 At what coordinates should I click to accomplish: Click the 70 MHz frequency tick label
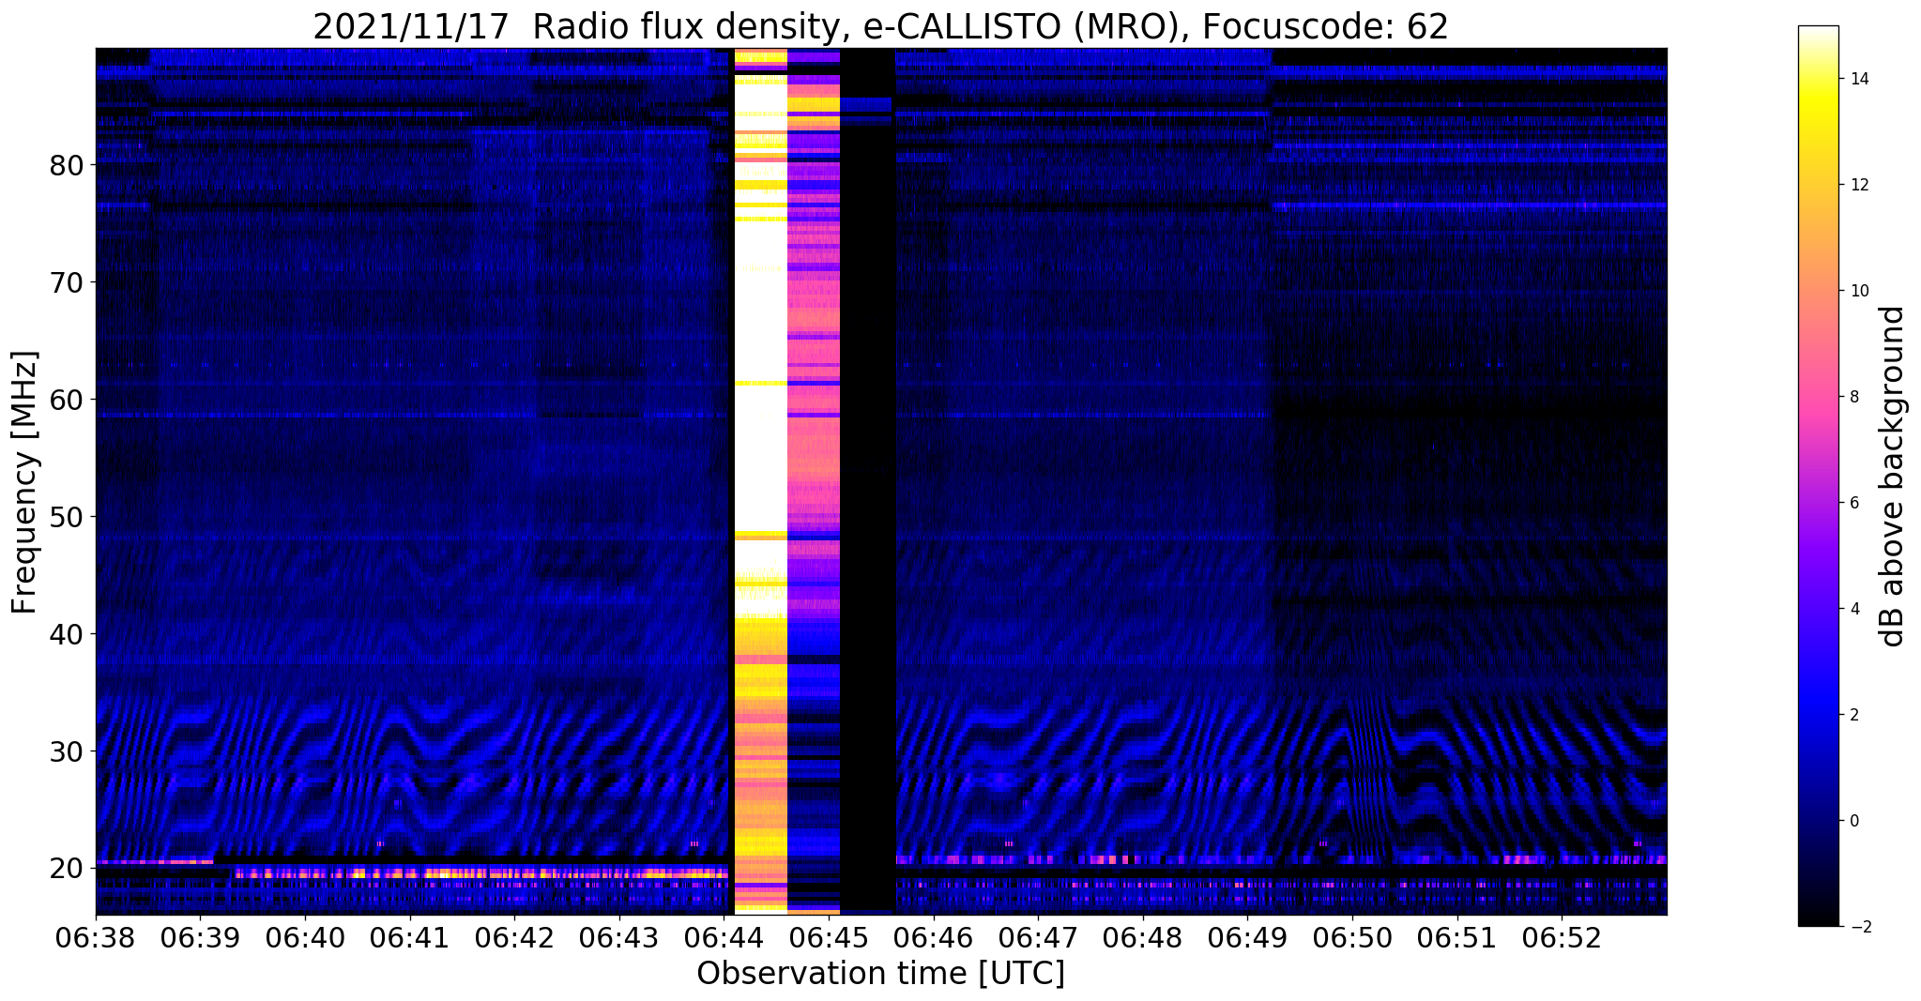(x=67, y=282)
